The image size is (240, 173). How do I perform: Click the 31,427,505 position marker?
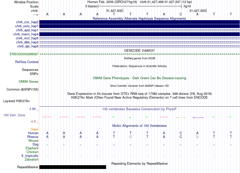(198, 11)
